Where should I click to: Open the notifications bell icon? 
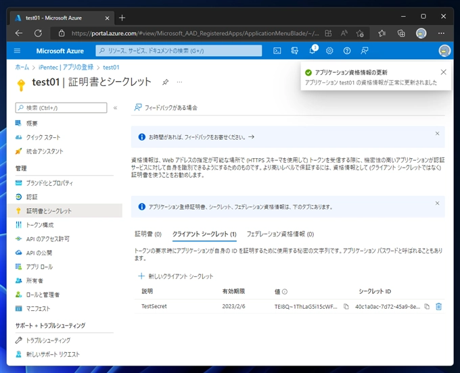(x=313, y=51)
